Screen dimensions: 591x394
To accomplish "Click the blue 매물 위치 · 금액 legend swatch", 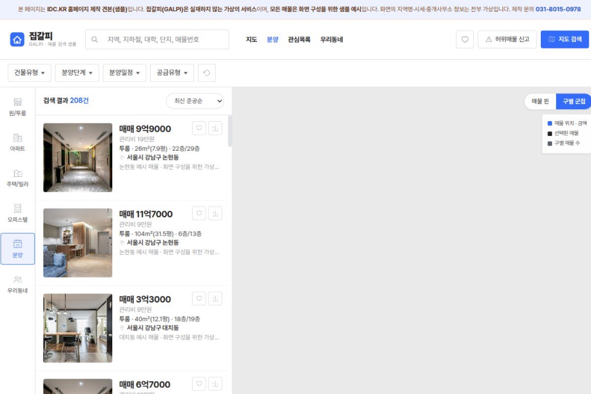I will click(550, 123).
